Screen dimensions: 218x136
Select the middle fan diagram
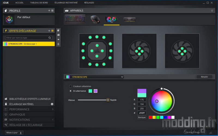tap(139, 51)
